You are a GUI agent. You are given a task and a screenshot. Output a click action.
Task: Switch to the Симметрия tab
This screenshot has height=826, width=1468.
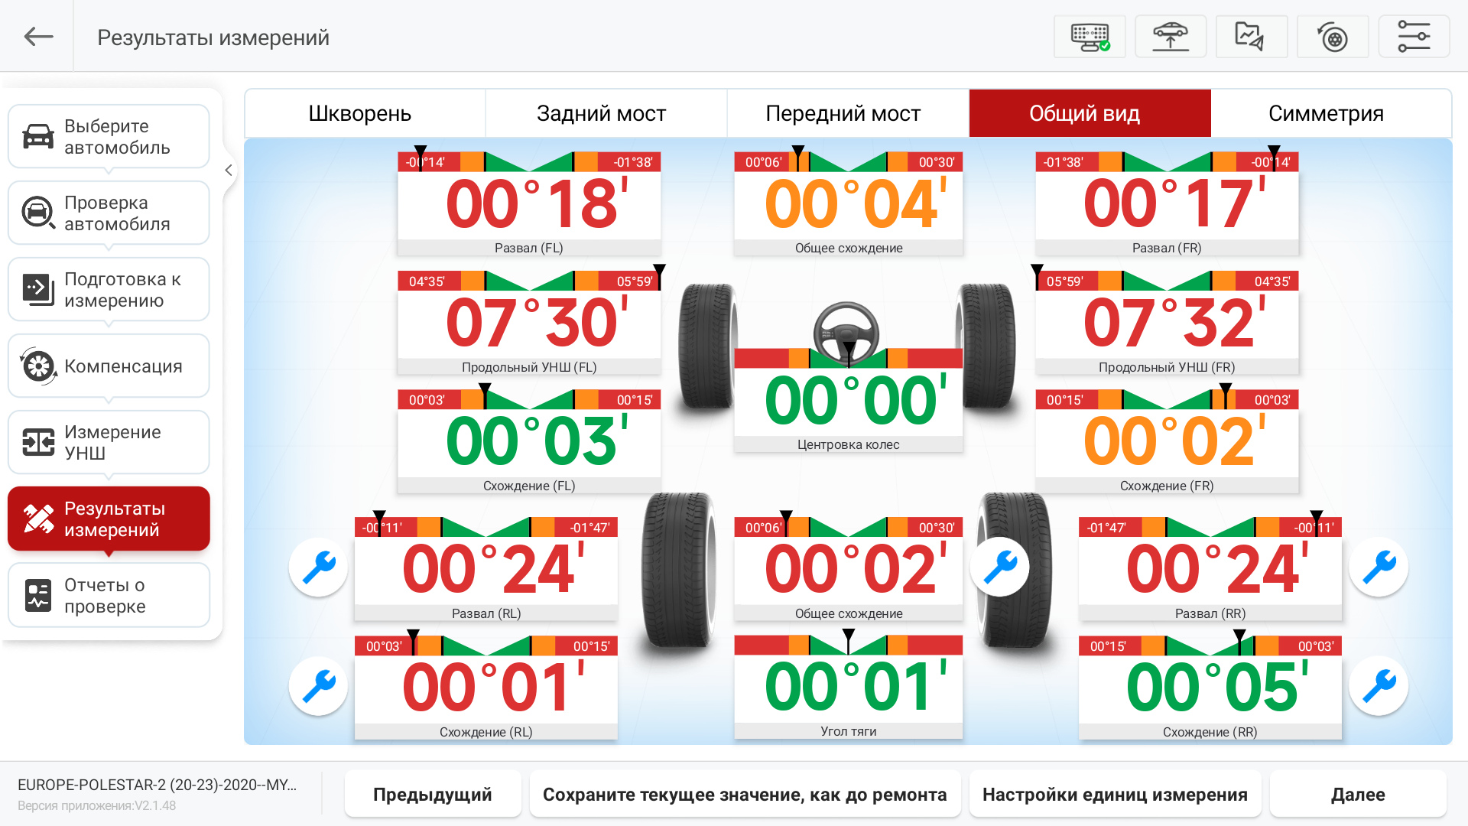pos(1326,113)
